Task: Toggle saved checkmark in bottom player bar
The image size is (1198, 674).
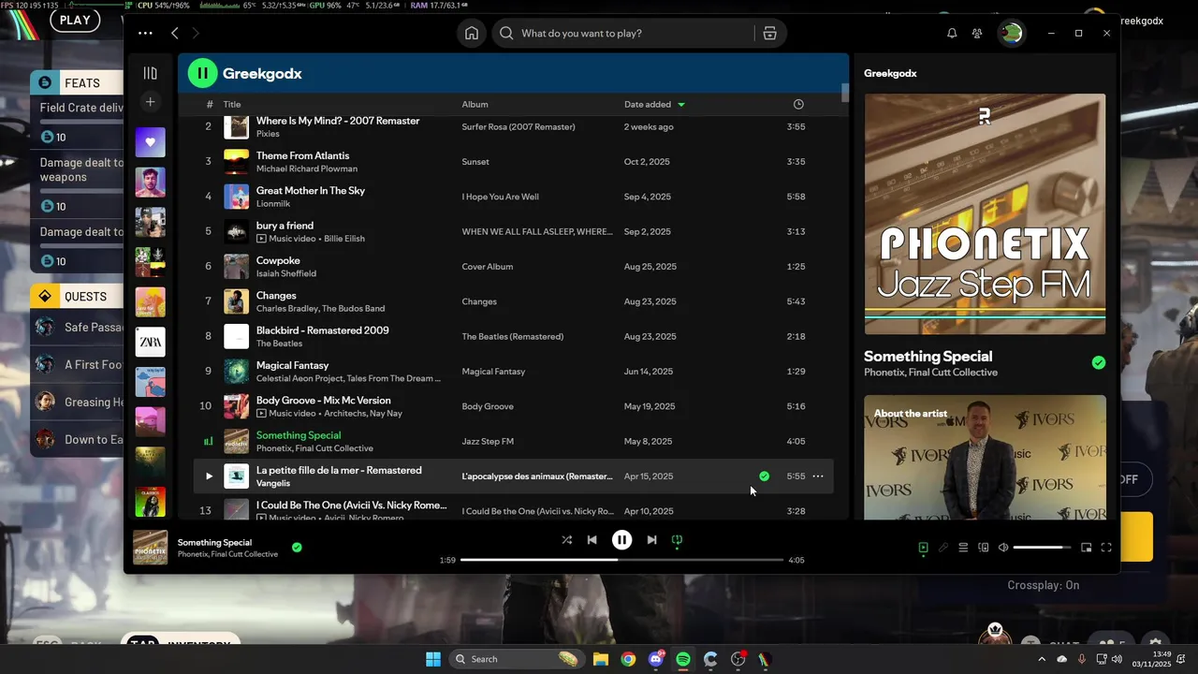Action: point(297,547)
